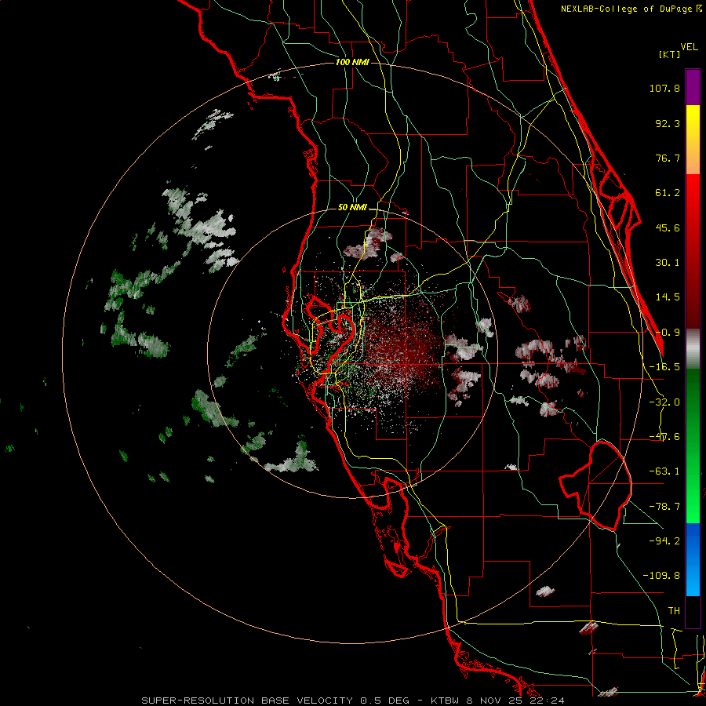Click the yellow-orange segment of the color bar
706x706 pixels.
tap(693, 140)
